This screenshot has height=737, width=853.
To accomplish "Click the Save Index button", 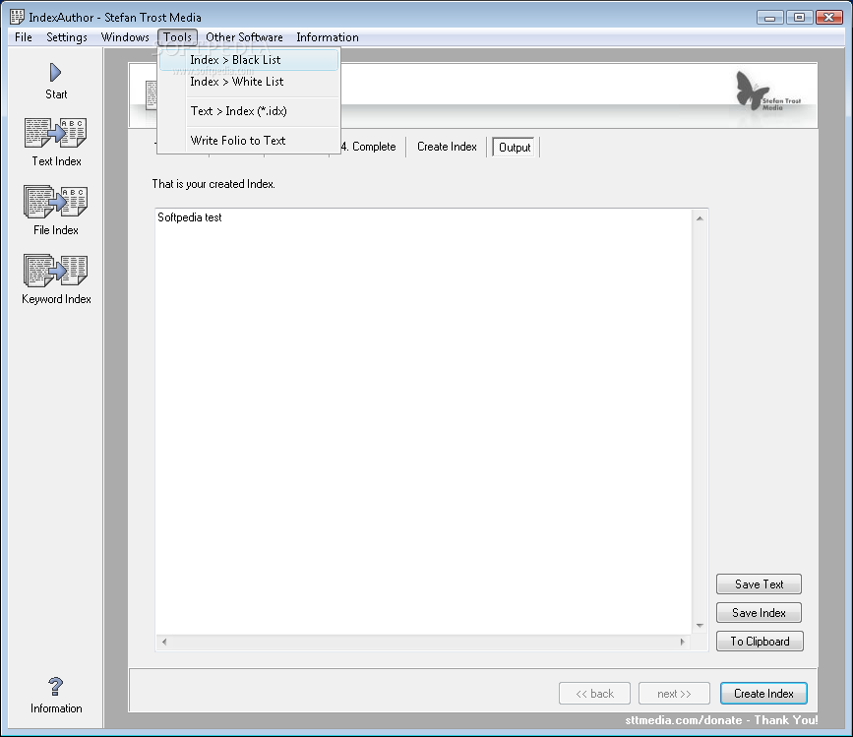I will [759, 613].
